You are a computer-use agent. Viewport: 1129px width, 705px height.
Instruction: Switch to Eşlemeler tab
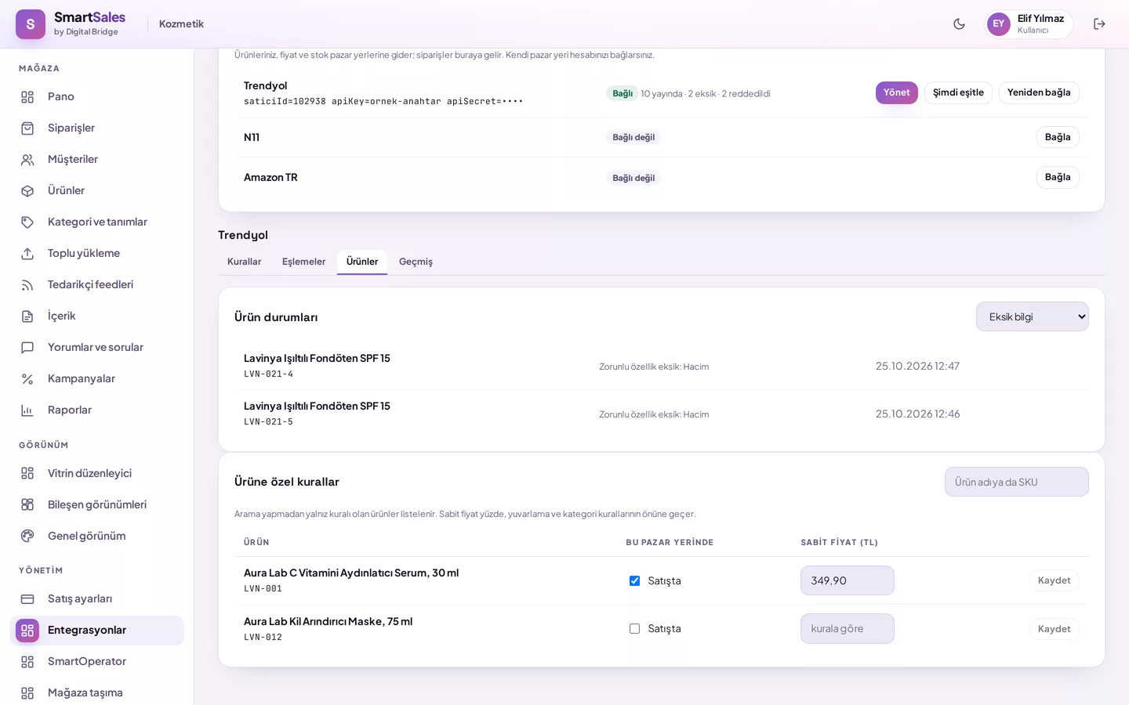tap(303, 262)
